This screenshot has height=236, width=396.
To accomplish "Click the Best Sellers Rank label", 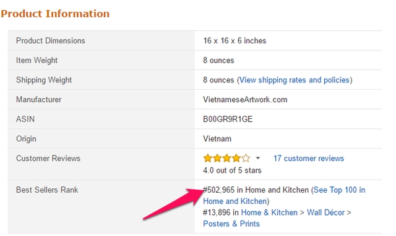I will (47, 190).
